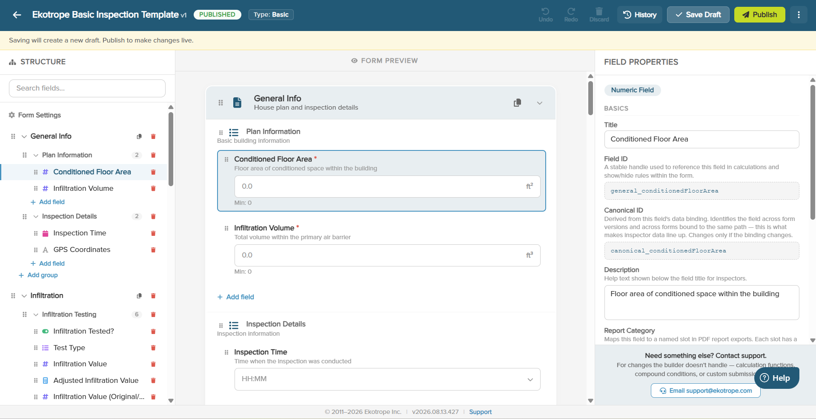This screenshot has width=816, height=419.
Task: Delete the Infiltration Tested? field
Action: click(x=153, y=331)
